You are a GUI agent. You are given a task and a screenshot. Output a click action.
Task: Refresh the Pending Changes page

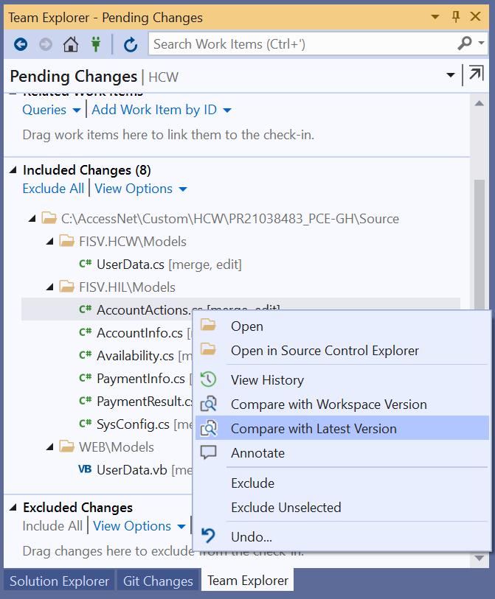click(131, 44)
